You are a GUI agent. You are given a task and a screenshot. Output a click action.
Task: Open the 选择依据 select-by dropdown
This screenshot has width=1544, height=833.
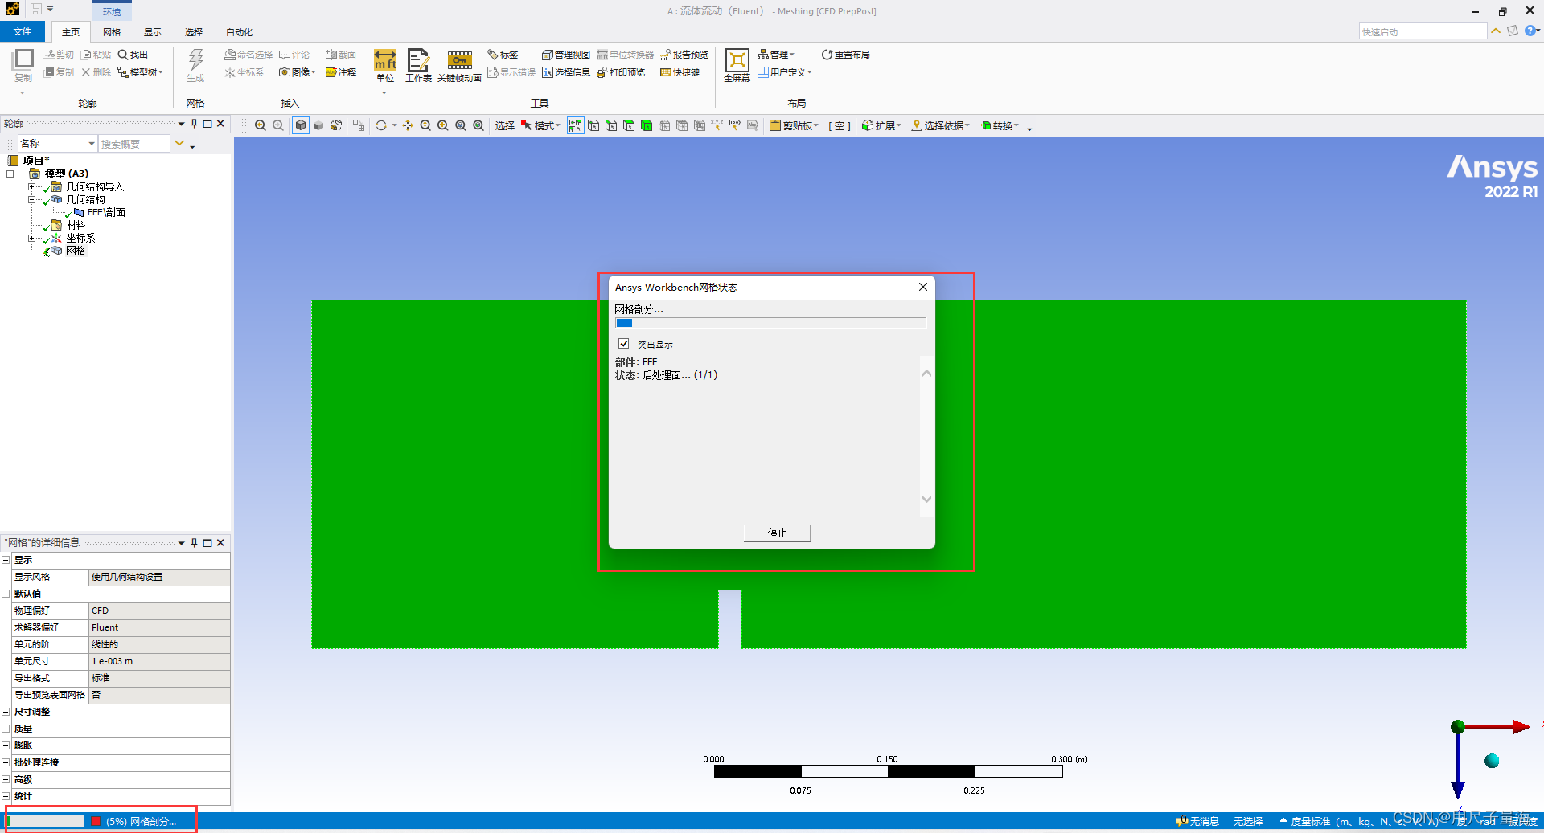click(941, 125)
